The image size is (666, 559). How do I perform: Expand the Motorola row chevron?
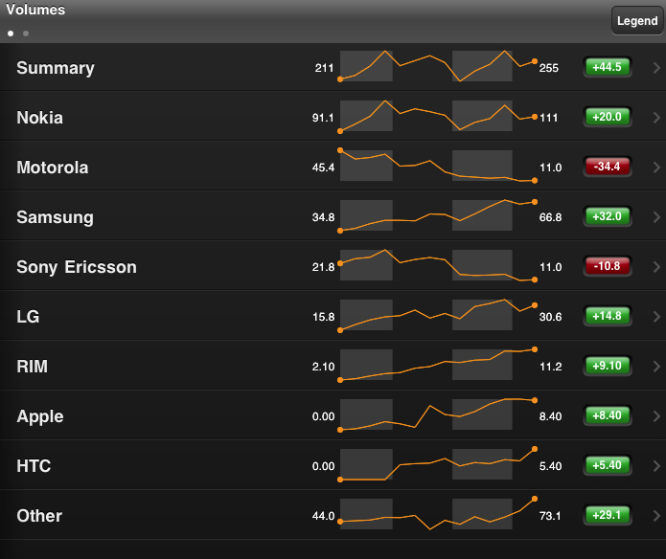pos(656,168)
